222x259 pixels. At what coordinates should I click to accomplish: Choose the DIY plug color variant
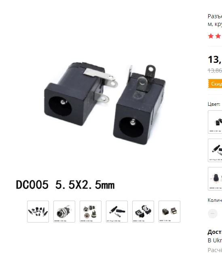(x=215, y=150)
